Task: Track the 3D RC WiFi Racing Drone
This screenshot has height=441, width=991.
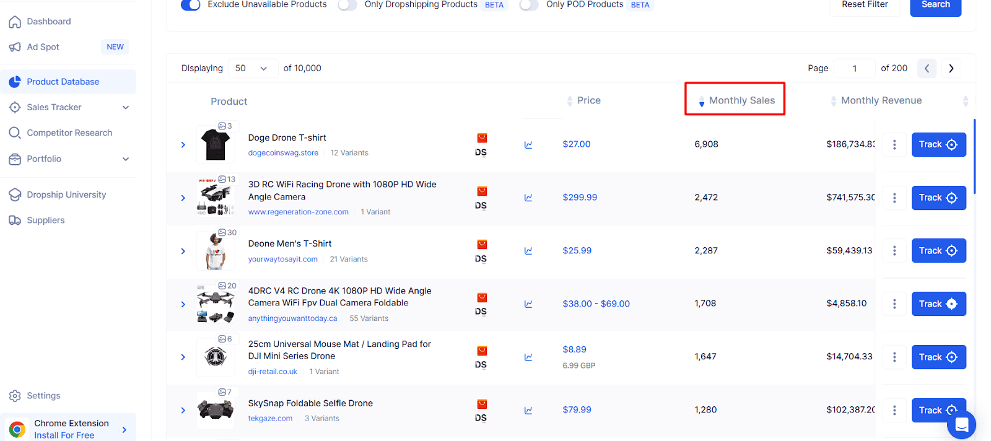Action: click(x=938, y=198)
